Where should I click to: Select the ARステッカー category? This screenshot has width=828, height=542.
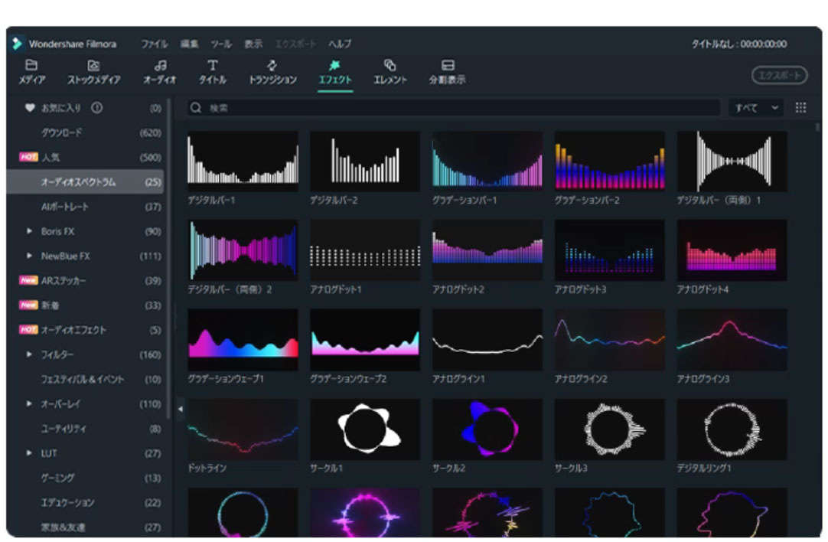click(x=62, y=280)
